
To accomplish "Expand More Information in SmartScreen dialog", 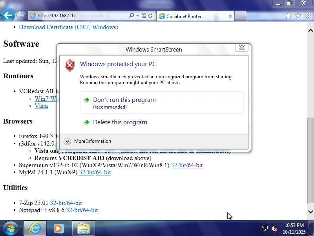I will pos(87,141).
